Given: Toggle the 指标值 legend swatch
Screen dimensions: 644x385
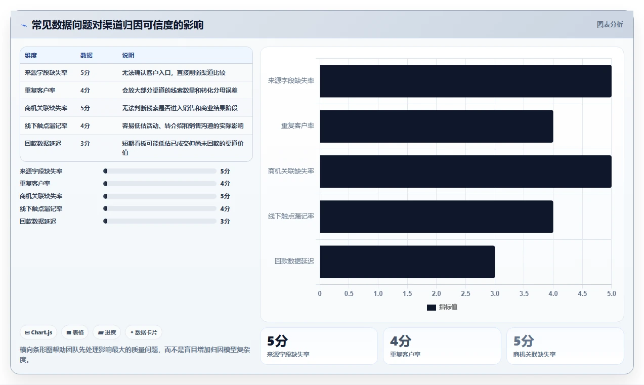Looking at the screenshot, I should pyautogui.click(x=431, y=307).
